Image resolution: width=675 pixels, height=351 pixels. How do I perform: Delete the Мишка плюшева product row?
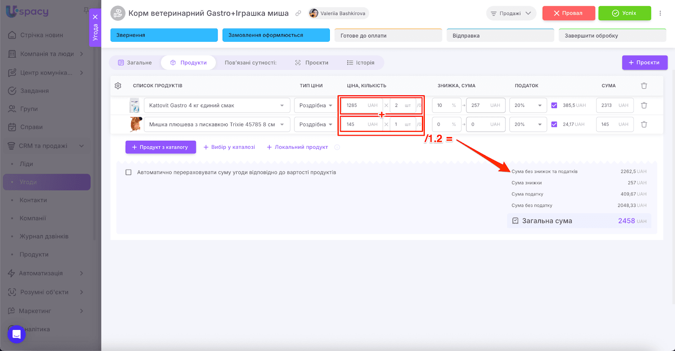click(x=644, y=124)
